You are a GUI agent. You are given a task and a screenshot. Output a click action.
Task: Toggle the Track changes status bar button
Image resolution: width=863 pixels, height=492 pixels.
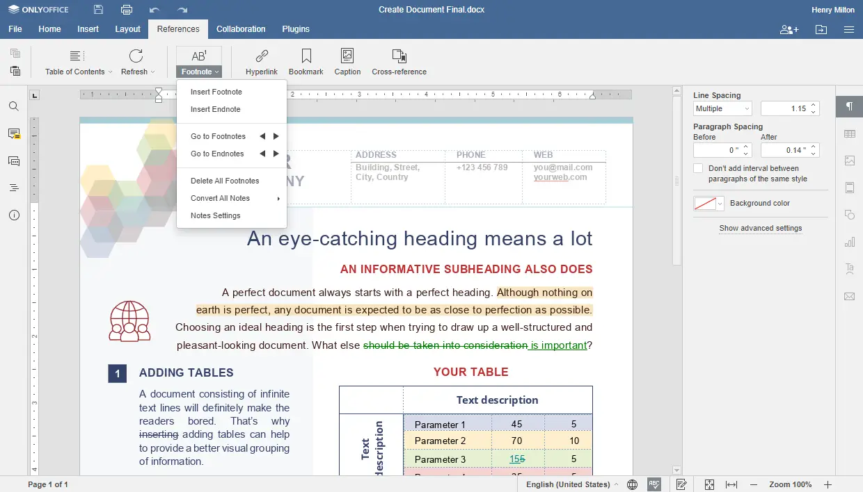coord(681,484)
